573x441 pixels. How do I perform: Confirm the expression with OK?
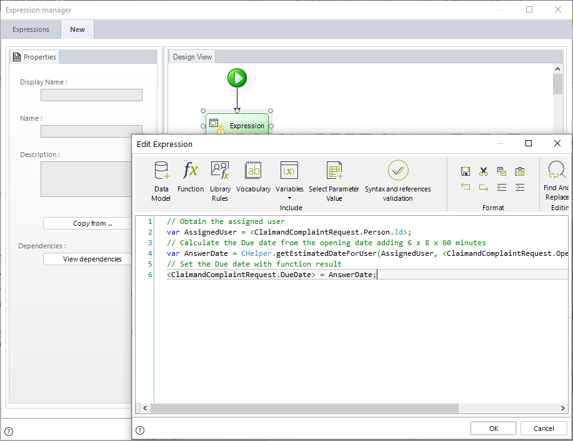click(494, 428)
